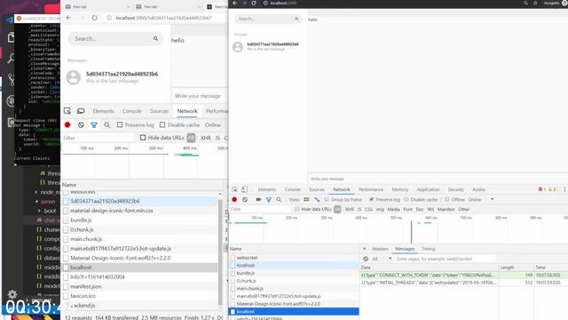Tick the Offline checkbox
The image size is (568, 320).
(x=447, y=199)
